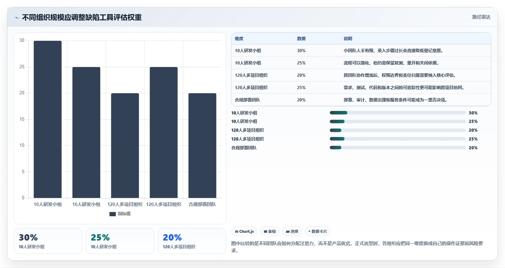Click the y-axis label 15 on the chart
The width and height of the screenshot is (505, 268).
click(22, 119)
